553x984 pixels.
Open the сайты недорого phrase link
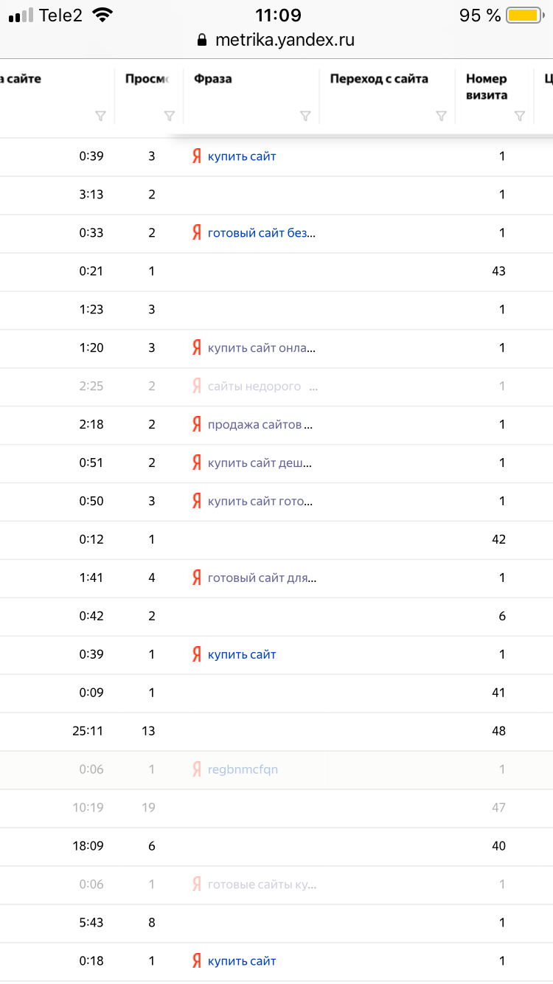(254, 386)
